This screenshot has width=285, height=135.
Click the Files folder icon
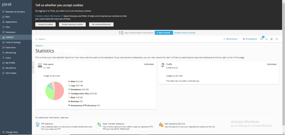point(3,27)
